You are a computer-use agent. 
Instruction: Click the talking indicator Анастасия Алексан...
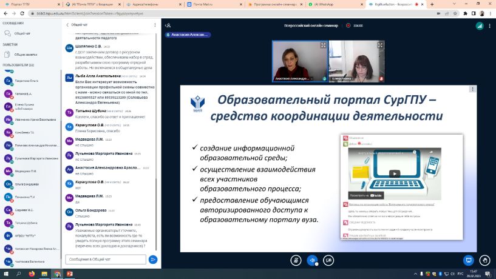pos(188,35)
